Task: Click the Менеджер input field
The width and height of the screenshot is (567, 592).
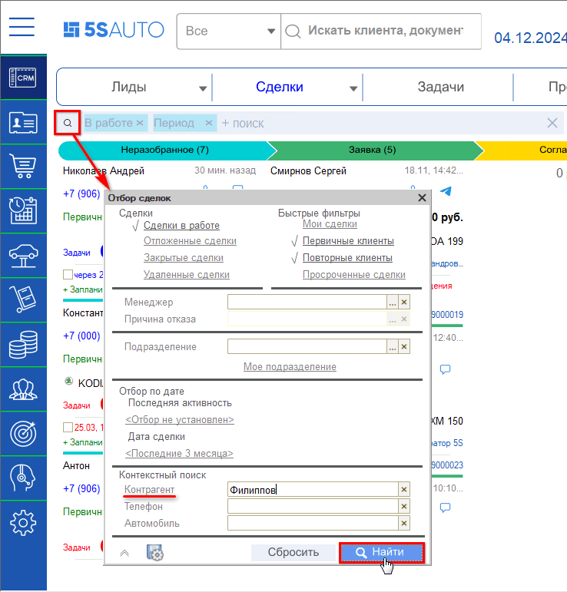Action: (x=307, y=302)
